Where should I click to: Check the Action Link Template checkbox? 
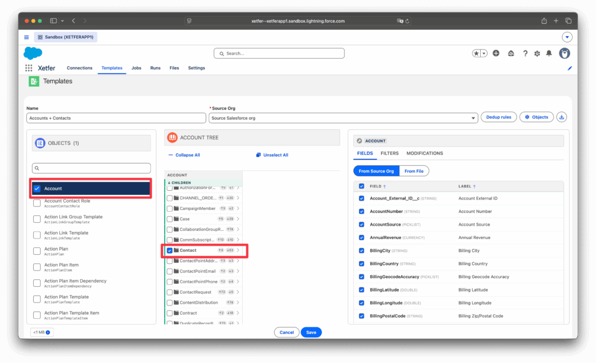click(x=37, y=235)
